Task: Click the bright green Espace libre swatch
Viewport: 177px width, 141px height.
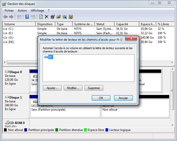Action: [x=86, y=130]
